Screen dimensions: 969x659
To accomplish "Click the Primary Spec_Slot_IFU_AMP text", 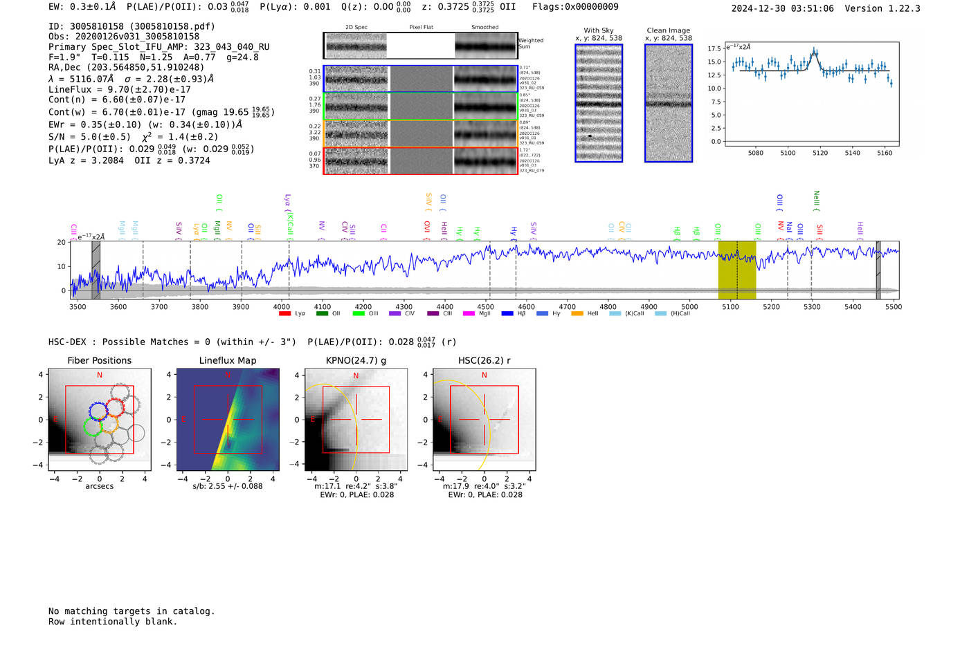I will (159, 47).
